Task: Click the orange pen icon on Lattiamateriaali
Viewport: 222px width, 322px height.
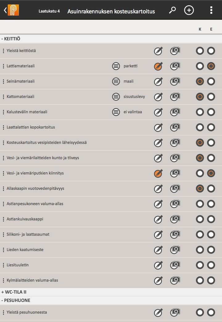Action: [158, 66]
